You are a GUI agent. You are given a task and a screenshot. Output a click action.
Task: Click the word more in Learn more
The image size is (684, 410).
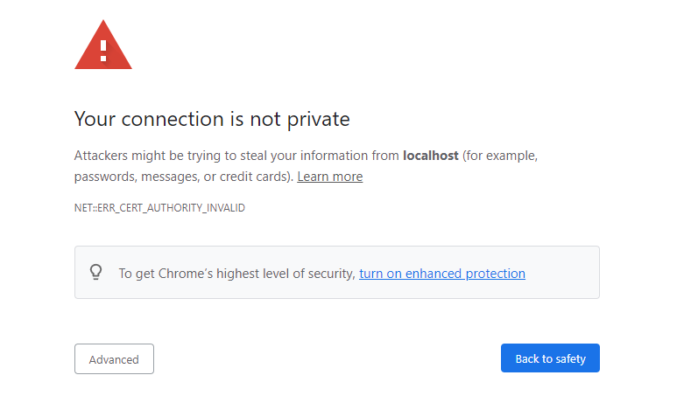(x=348, y=177)
